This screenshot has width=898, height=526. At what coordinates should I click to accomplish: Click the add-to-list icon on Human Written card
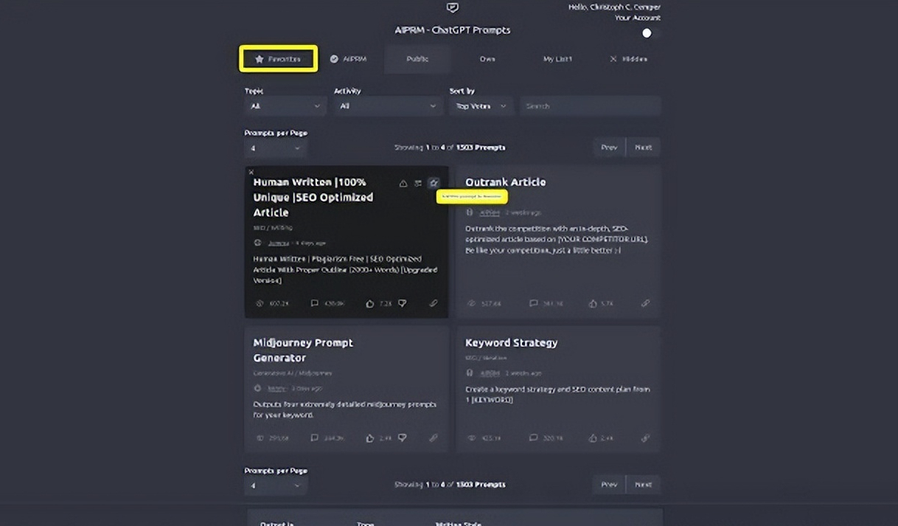418,183
